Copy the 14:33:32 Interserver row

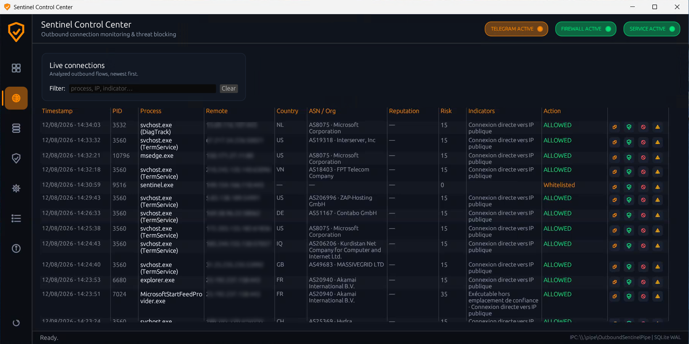615,142
